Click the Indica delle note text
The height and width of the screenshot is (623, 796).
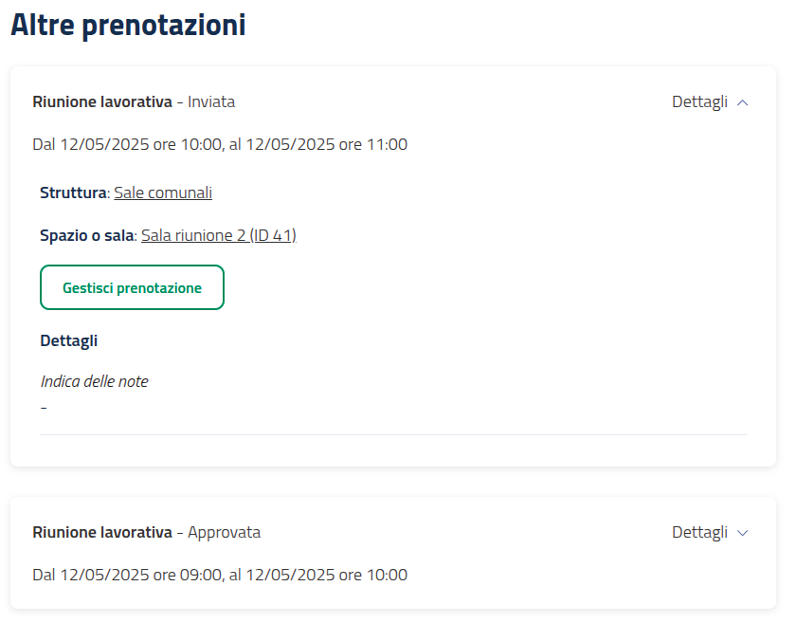[95, 381]
